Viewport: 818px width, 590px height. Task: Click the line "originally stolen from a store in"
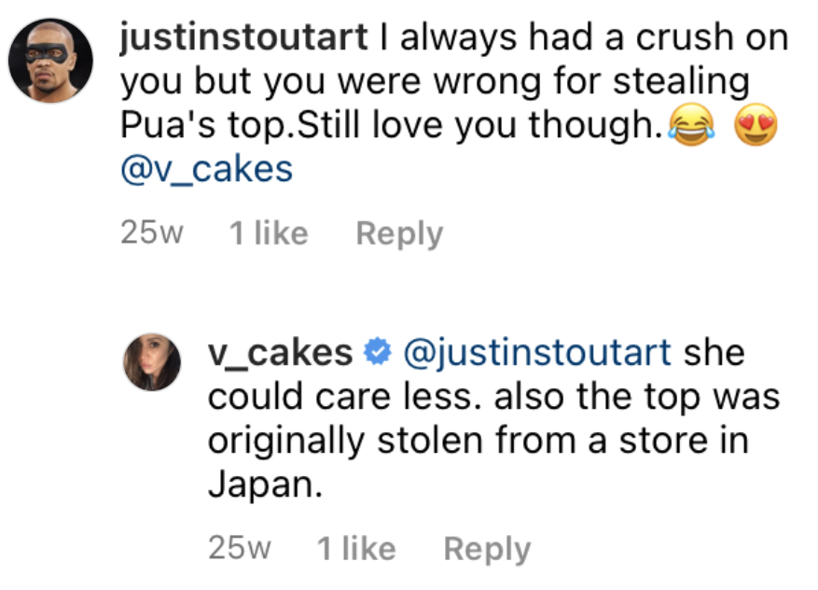tap(478, 442)
